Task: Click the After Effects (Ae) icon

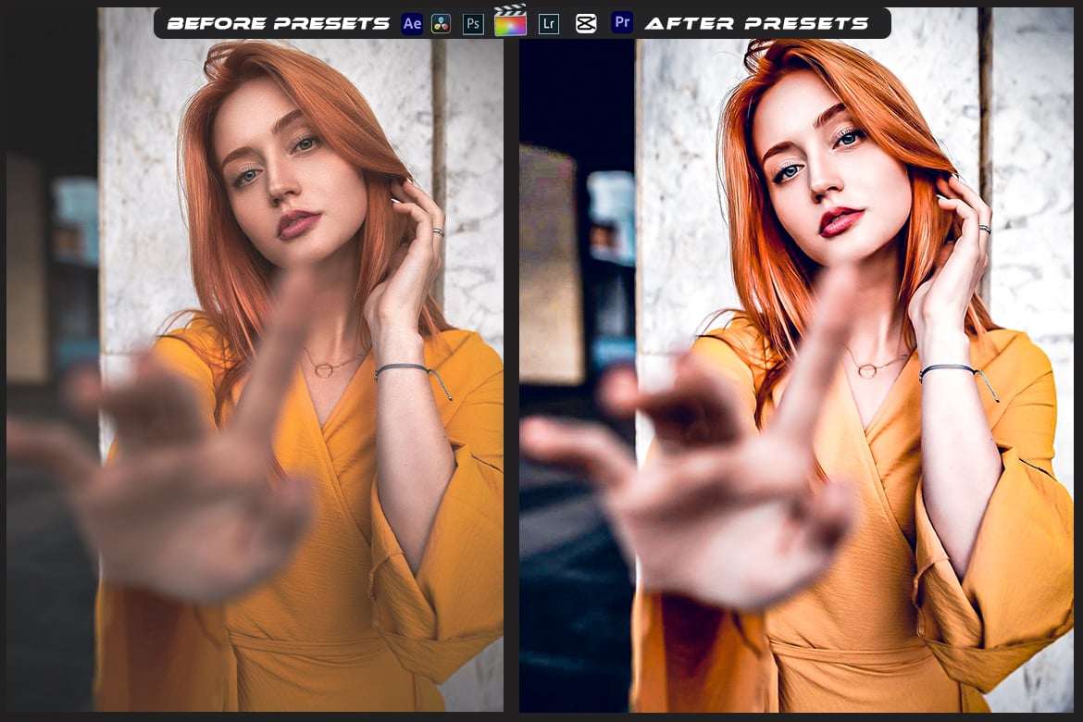Action: point(412,23)
